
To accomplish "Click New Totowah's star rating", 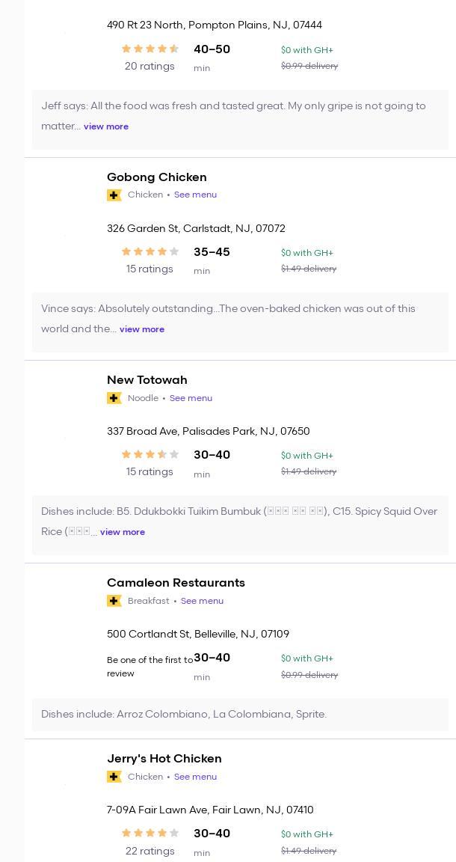I will (150, 455).
